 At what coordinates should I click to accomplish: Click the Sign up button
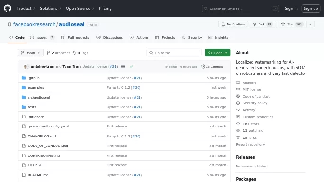311,9
